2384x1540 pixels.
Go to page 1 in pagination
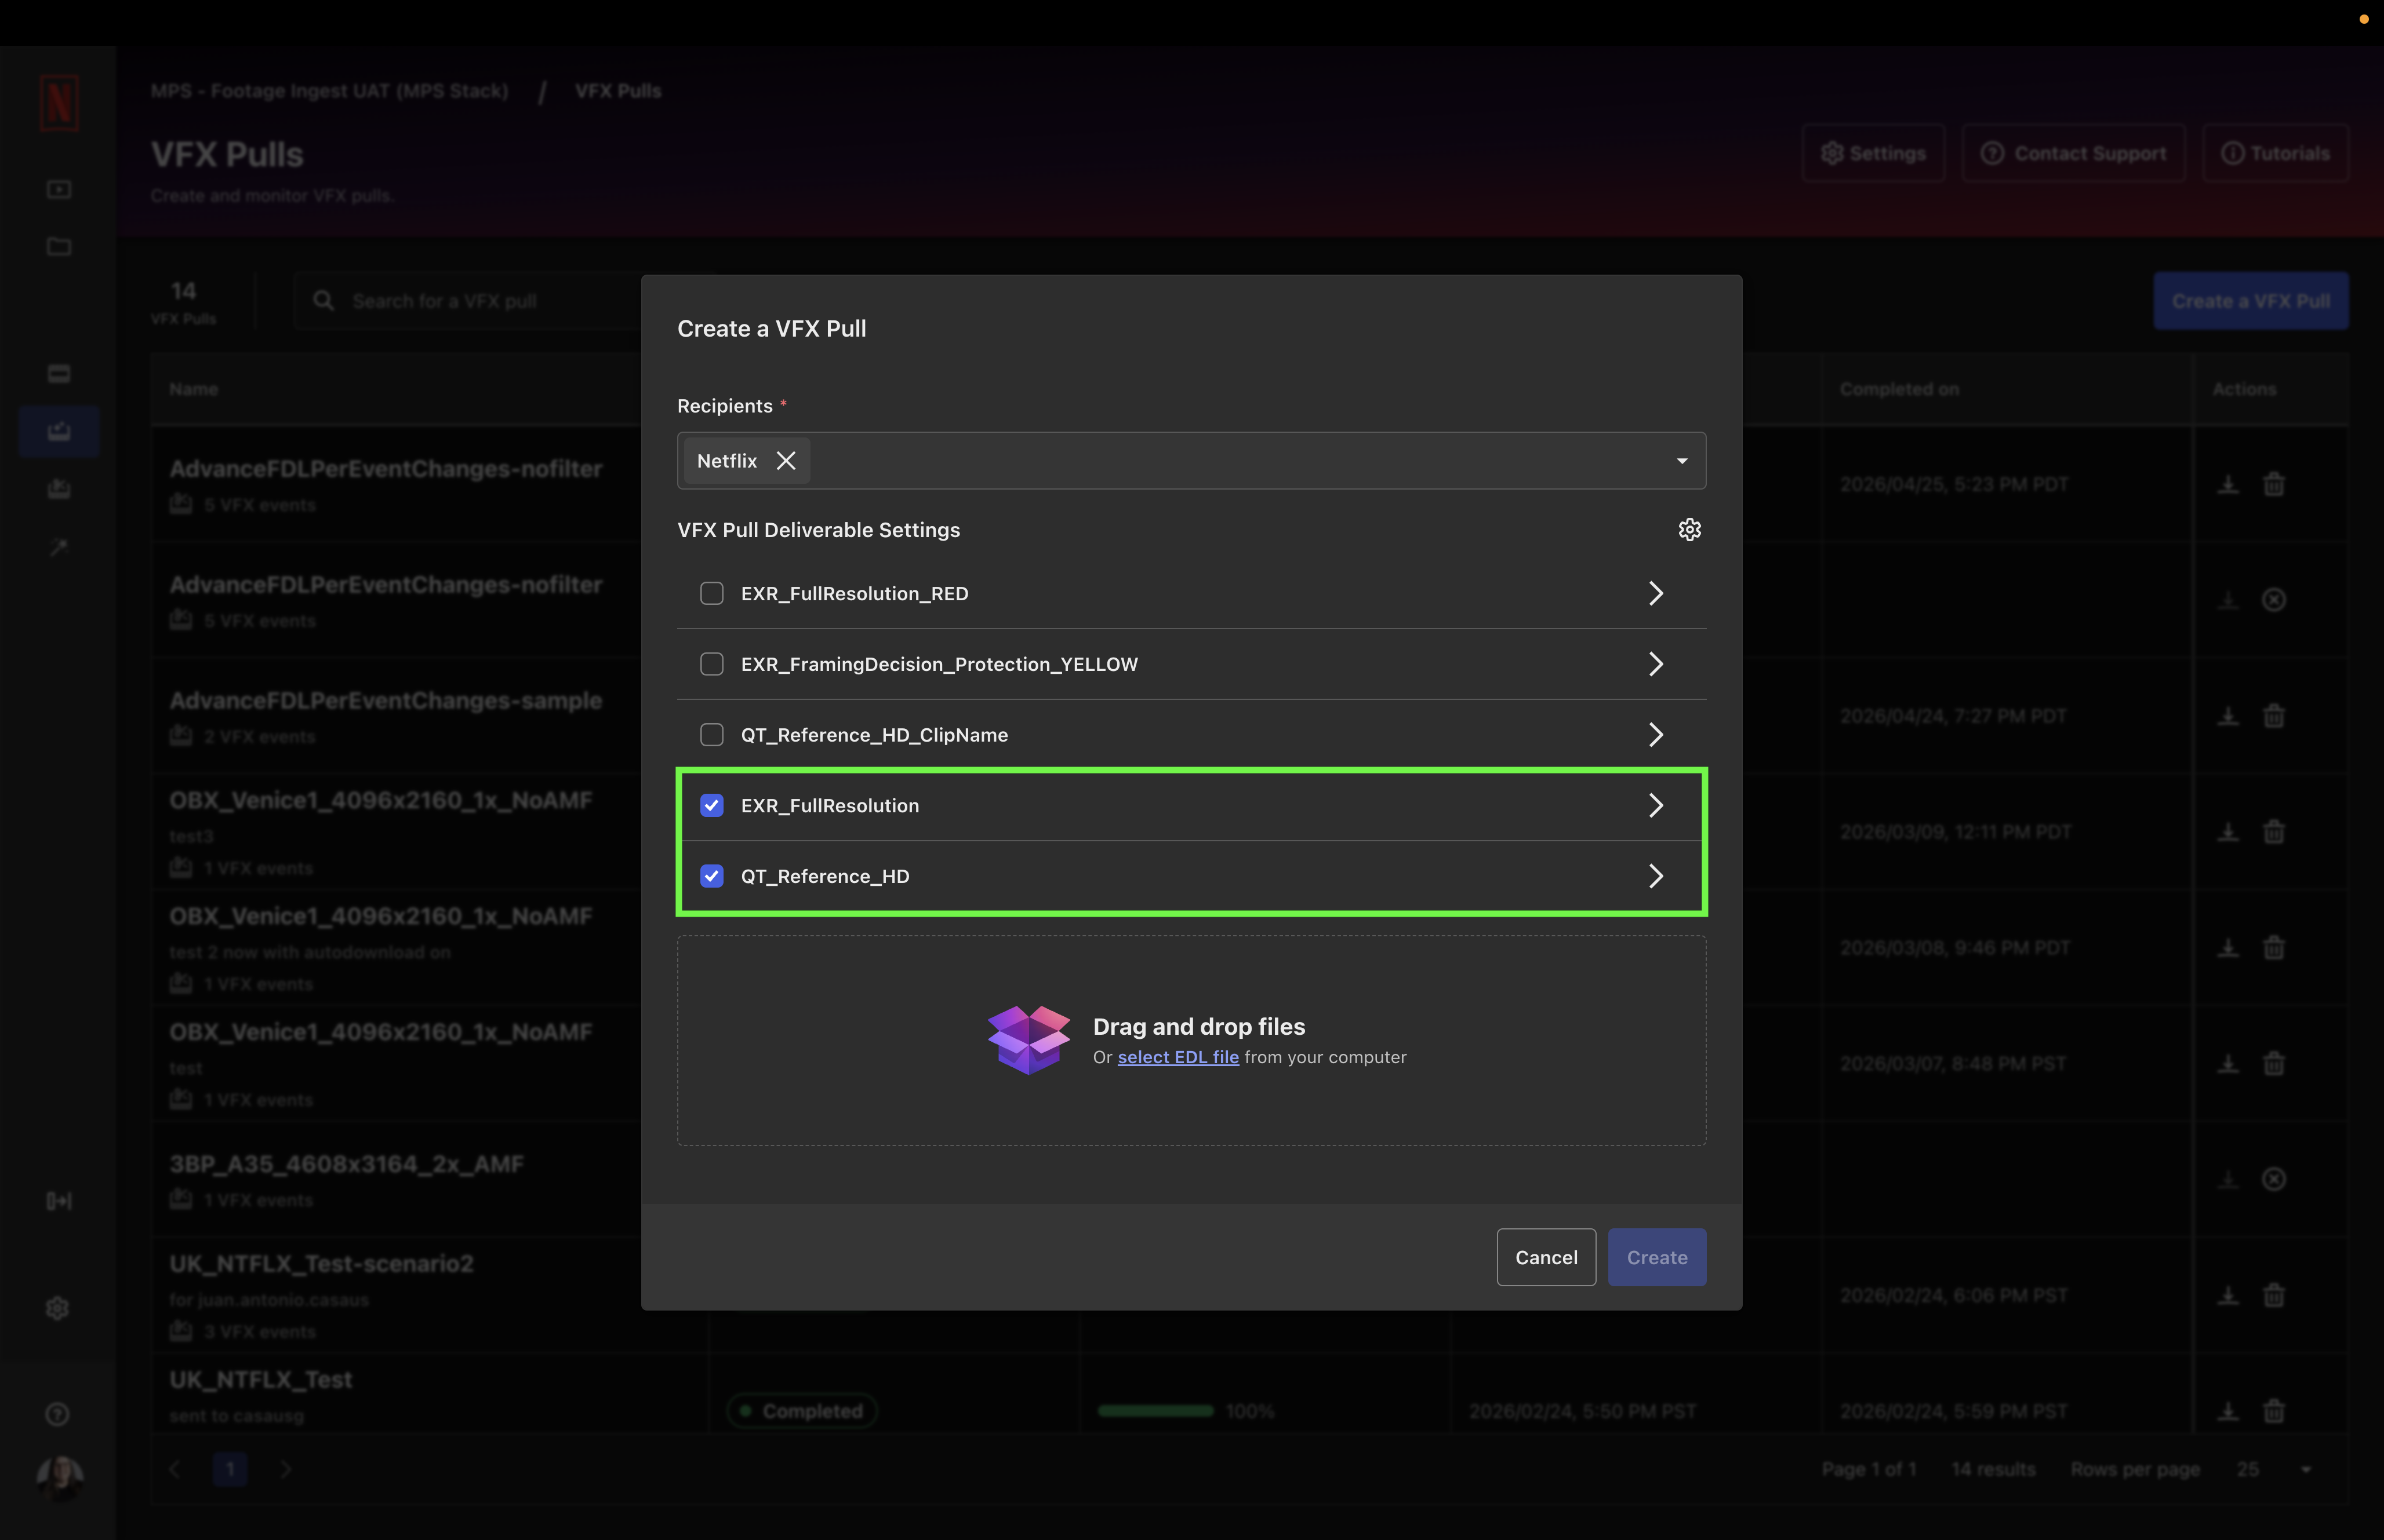(230, 1469)
